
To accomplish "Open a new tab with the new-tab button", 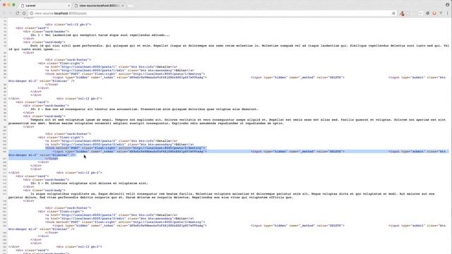I will (x=130, y=6).
